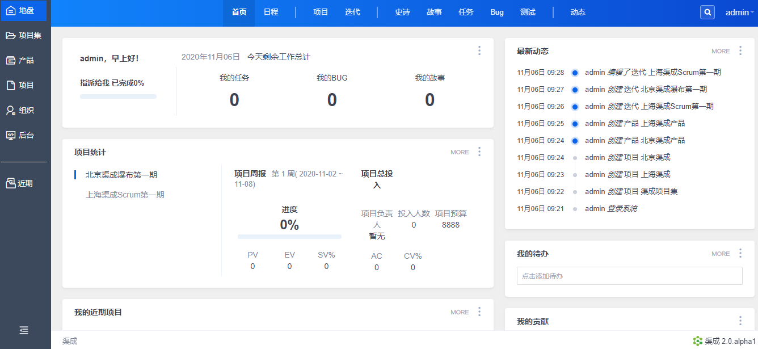Viewport: 758px width, 349px height.
Task: Open options menu of 最新动态 panel
Action: click(740, 51)
